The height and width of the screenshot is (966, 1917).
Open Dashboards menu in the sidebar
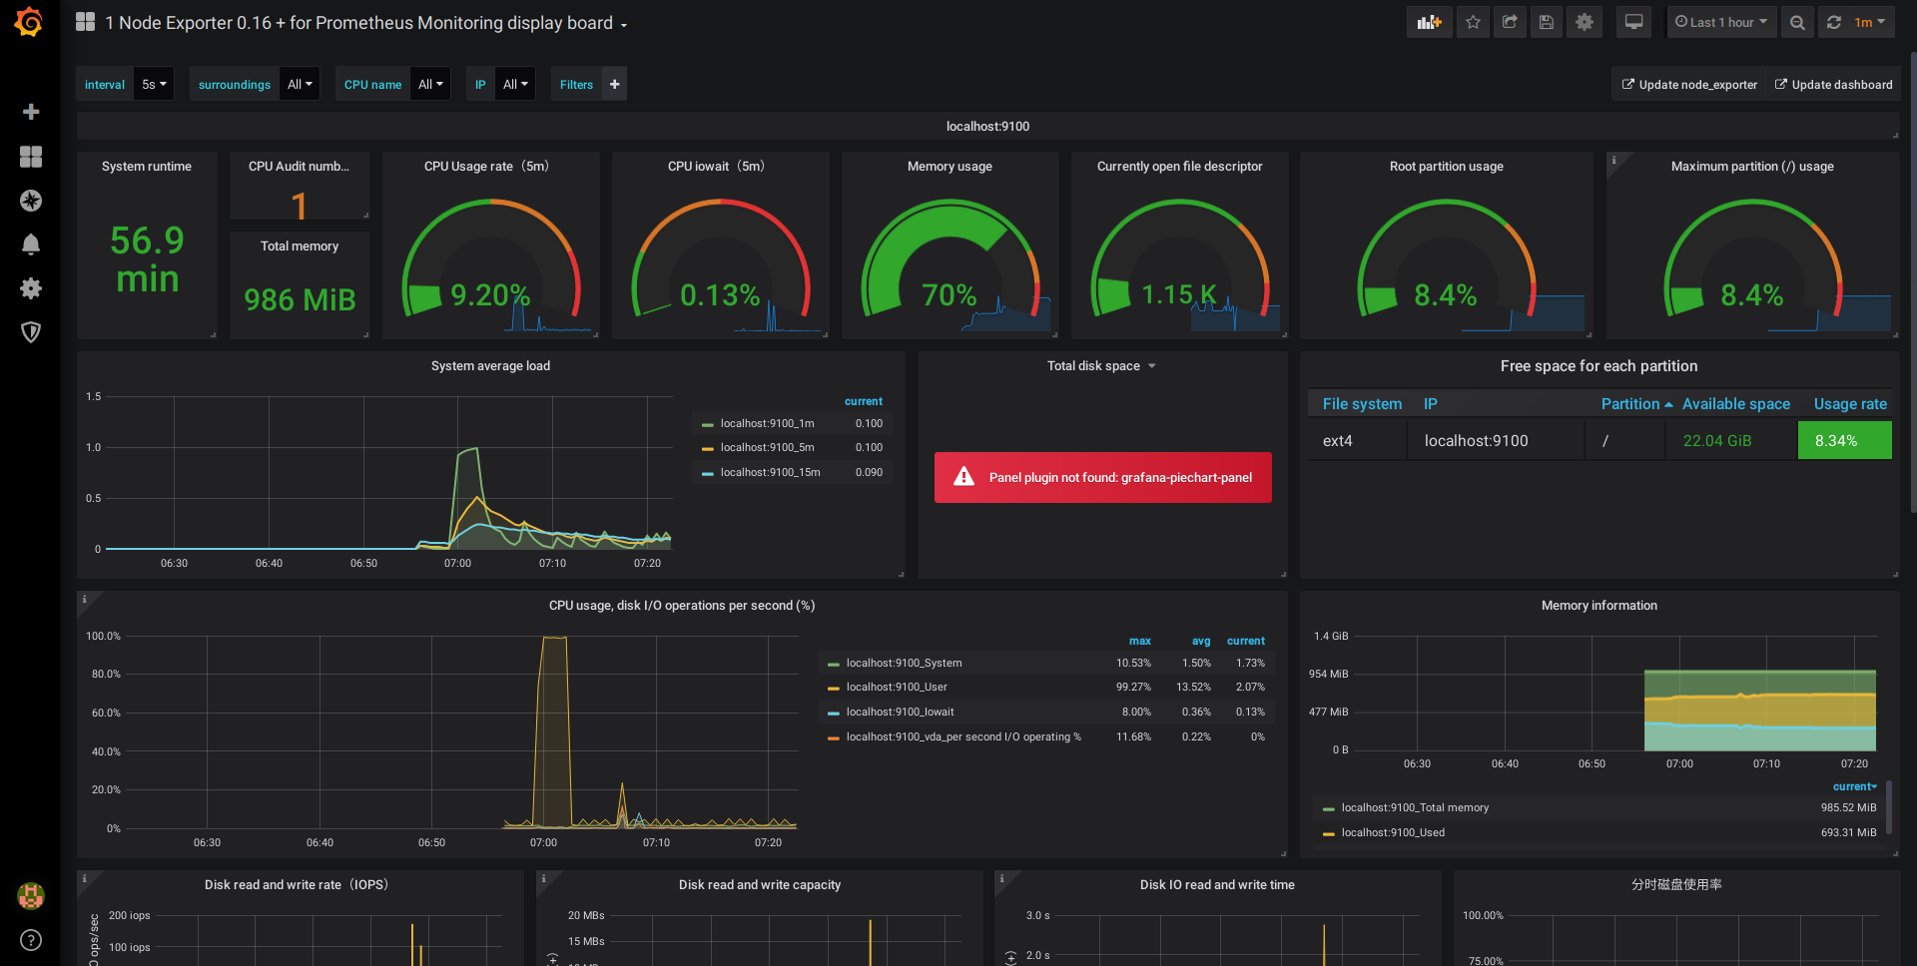[x=31, y=157]
